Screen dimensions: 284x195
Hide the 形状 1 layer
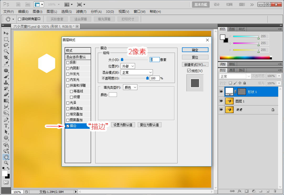click(221, 92)
